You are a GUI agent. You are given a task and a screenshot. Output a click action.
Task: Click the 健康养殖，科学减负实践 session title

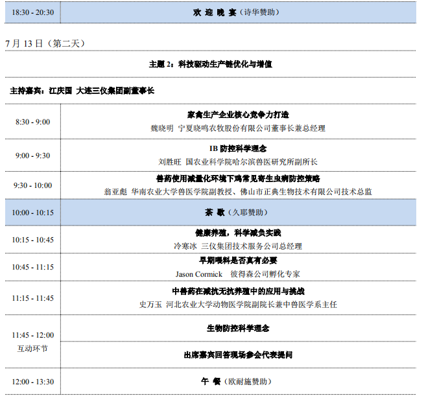[237, 233]
